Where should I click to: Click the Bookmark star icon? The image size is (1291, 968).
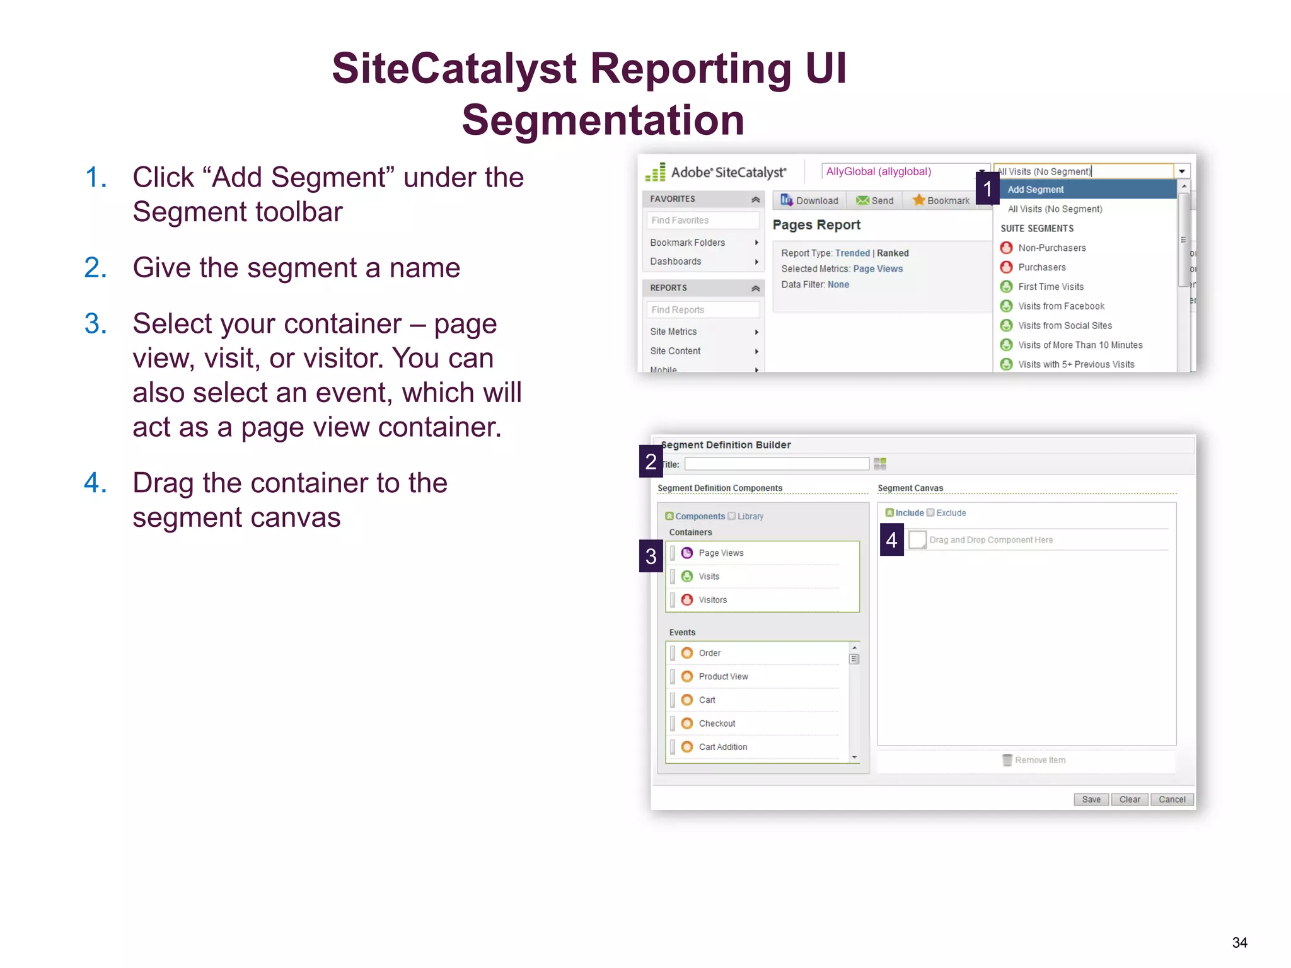[x=918, y=200]
